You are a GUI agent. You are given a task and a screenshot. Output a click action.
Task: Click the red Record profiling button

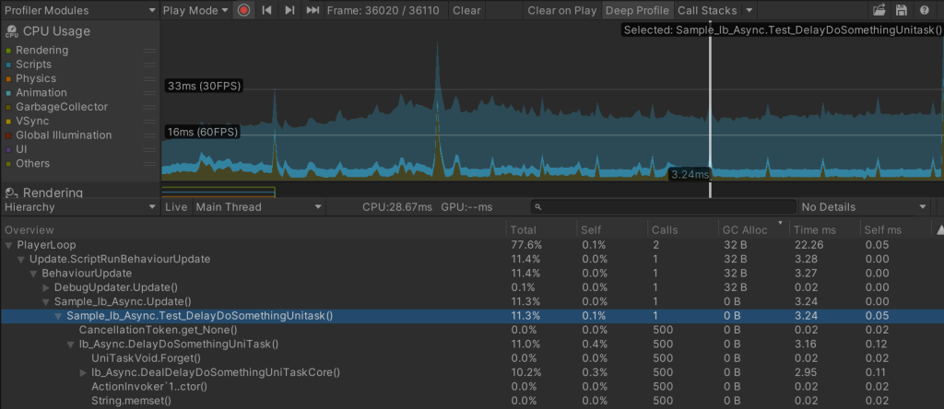[x=243, y=10]
